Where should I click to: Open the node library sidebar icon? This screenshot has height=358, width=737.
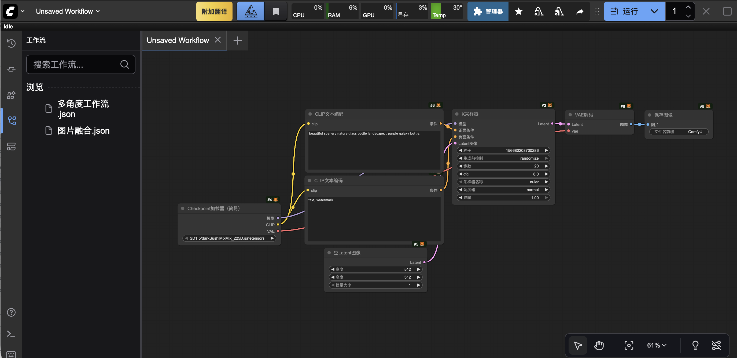point(11,69)
